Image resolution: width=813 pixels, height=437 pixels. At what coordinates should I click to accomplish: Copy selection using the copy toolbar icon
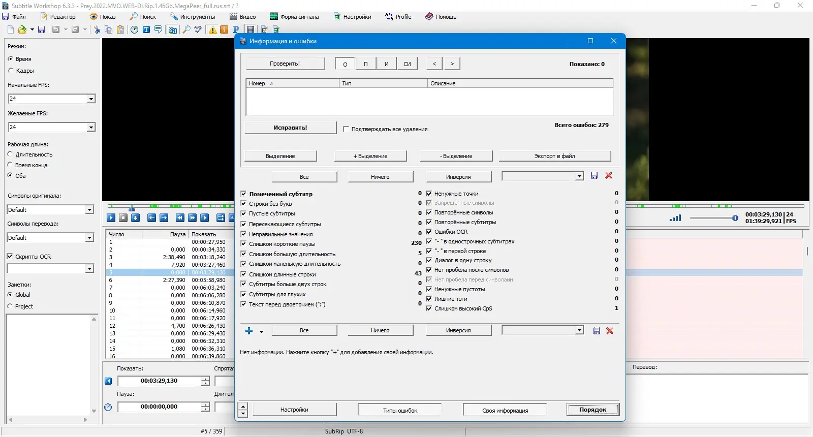point(108,29)
